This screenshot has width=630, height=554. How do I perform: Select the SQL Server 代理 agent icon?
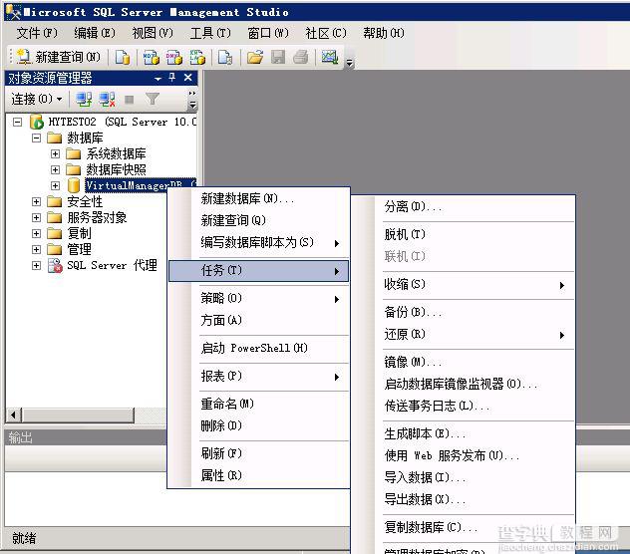click(x=55, y=266)
